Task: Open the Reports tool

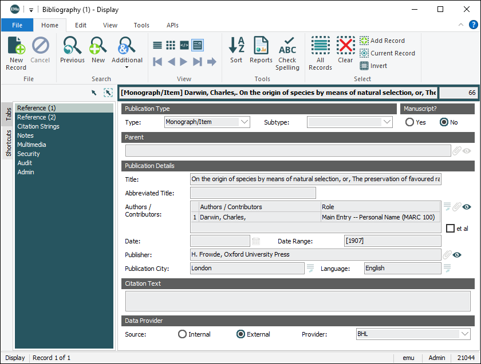Action: coord(261,50)
